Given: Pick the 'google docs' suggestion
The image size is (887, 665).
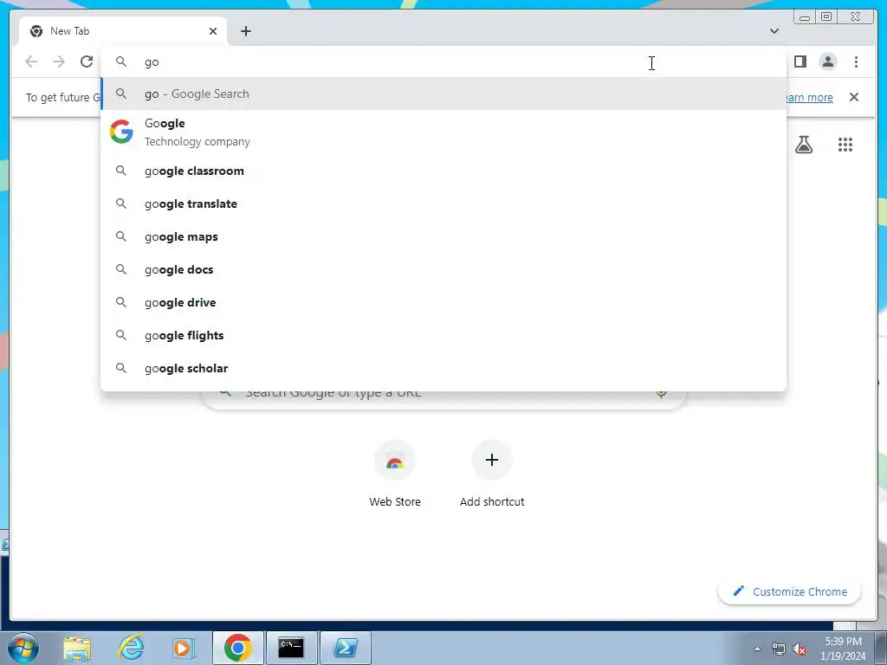Looking at the screenshot, I should (x=443, y=269).
